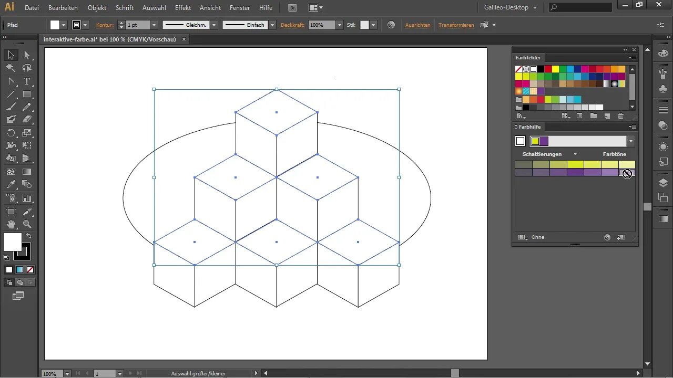Open the Bearbeiten menu

[63, 8]
